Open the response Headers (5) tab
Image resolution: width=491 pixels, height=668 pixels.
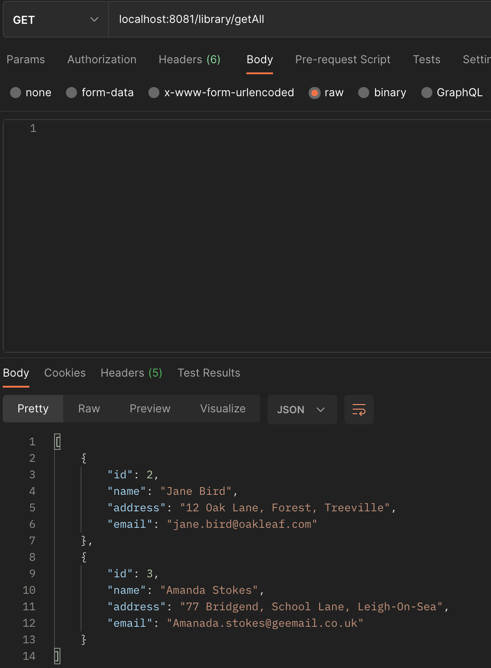click(x=131, y=373)
